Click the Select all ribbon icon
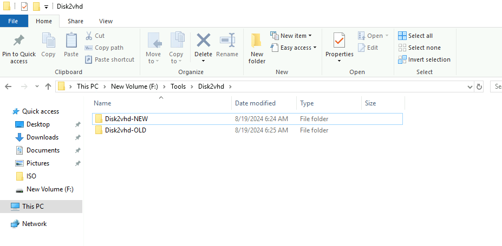Screen dimensions: 502x246 [402, 36]
